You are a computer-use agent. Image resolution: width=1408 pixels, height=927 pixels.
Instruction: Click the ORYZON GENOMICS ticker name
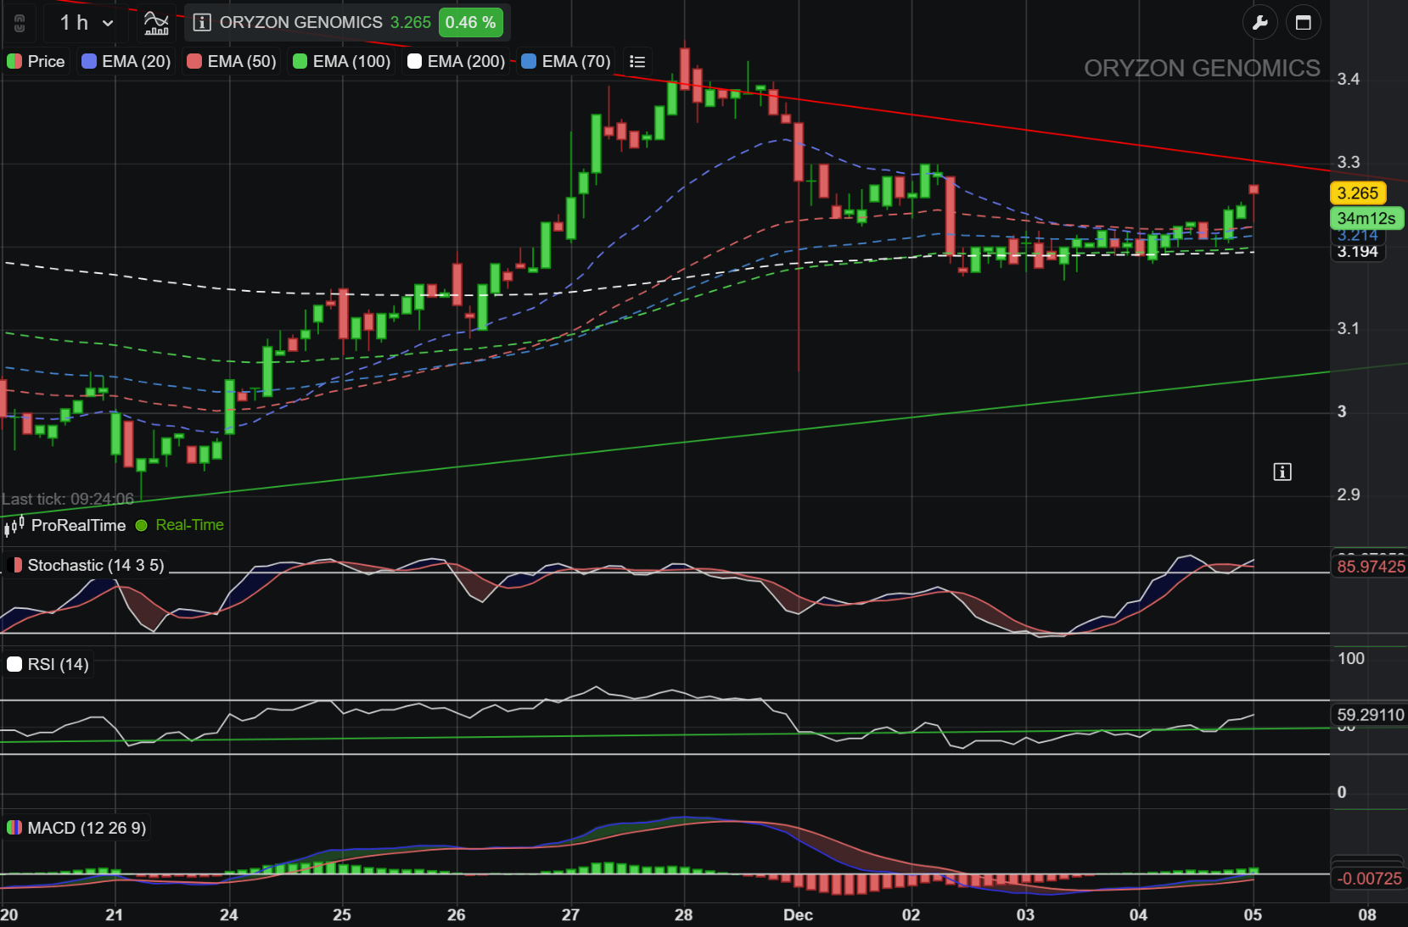pos(301,23)
